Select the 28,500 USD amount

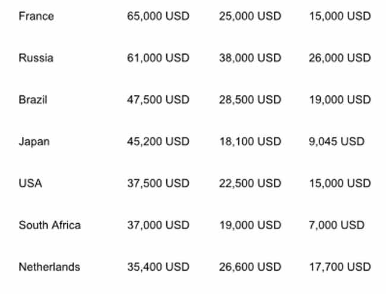tap(250, 99)
